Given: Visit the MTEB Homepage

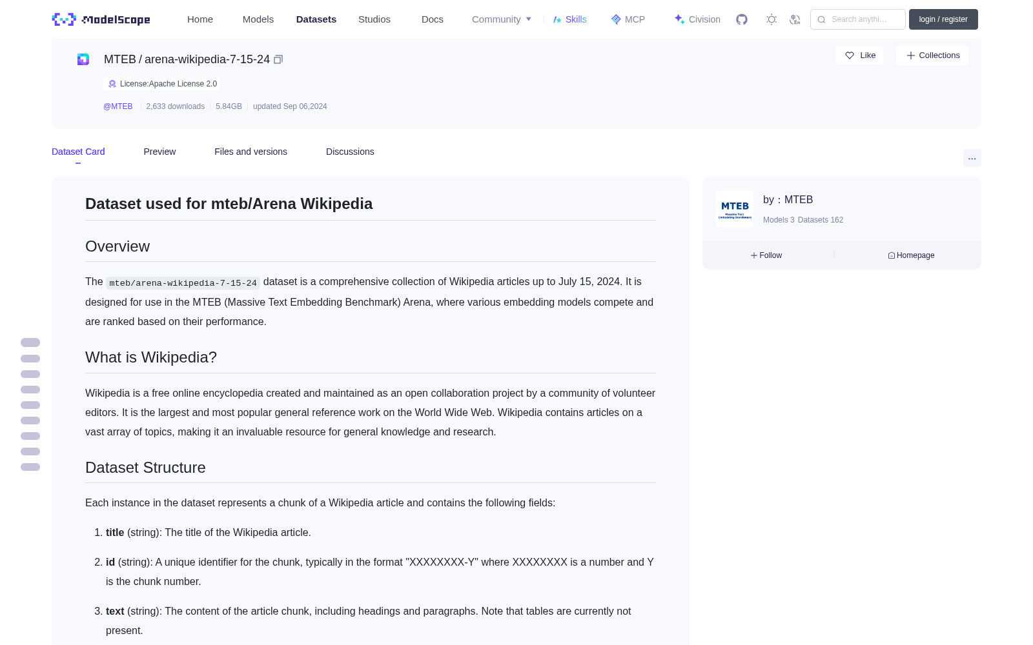Looking at the screenshot, I should 911,255.
